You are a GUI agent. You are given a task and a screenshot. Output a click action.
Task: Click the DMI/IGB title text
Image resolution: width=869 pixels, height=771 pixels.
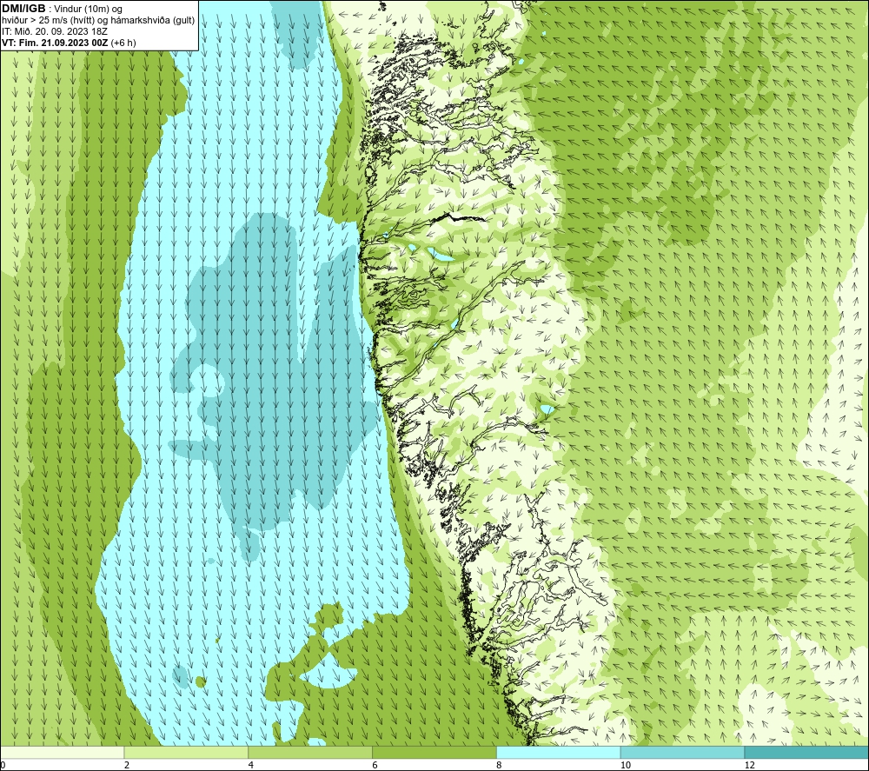point(23,9)
